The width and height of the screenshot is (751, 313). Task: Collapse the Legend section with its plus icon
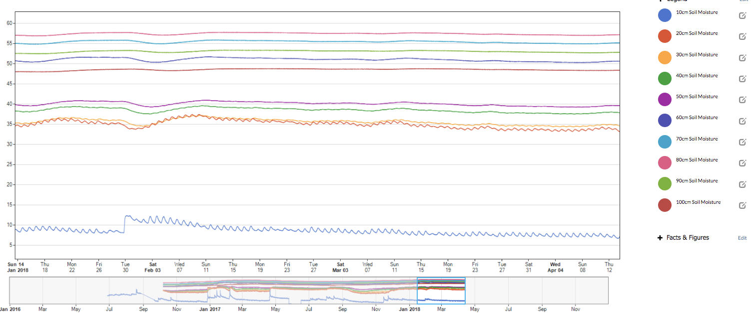pyautogui.click(x=660, y=1)
